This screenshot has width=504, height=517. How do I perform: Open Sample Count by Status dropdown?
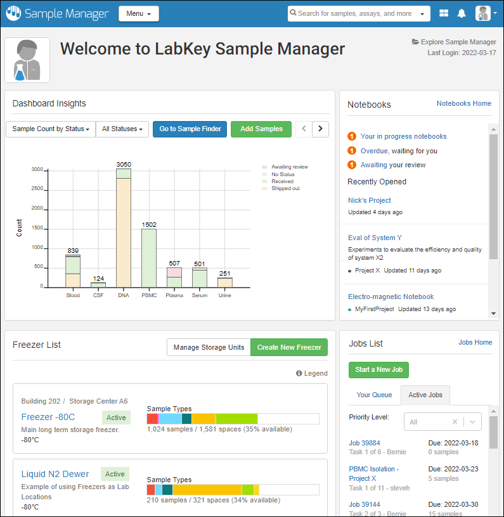click(50, 129)
